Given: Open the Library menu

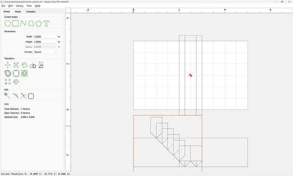Looking at the screenshot, I should 20,6.
